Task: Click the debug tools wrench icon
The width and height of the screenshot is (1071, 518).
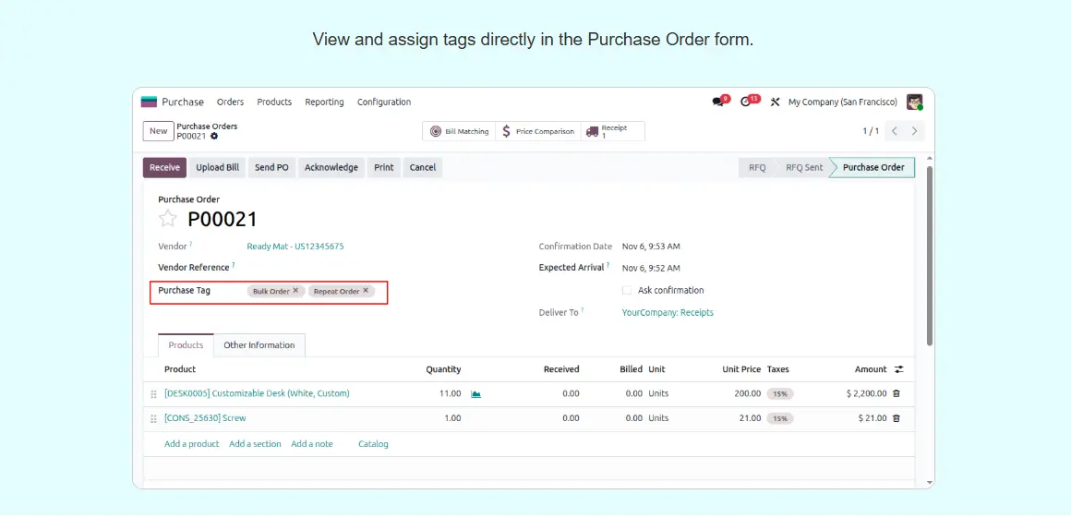Action: (x=776, y=102)
